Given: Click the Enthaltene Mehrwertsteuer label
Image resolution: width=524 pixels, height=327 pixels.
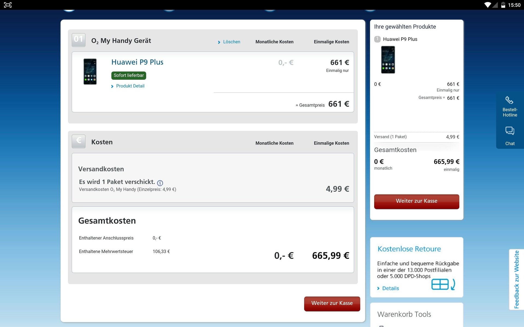Looking at the screenshot, I should tap(106, 252).
